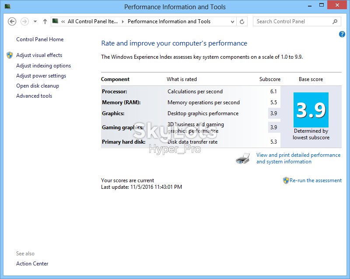
Task: Go to Control Panel Home
Action: coord(40,39)
